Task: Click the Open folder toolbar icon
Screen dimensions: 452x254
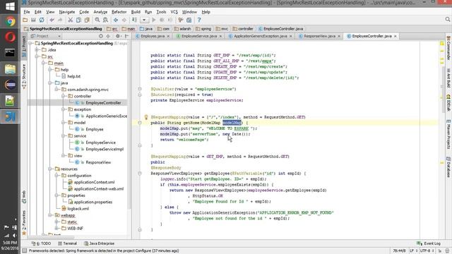Action: (25, 20)
